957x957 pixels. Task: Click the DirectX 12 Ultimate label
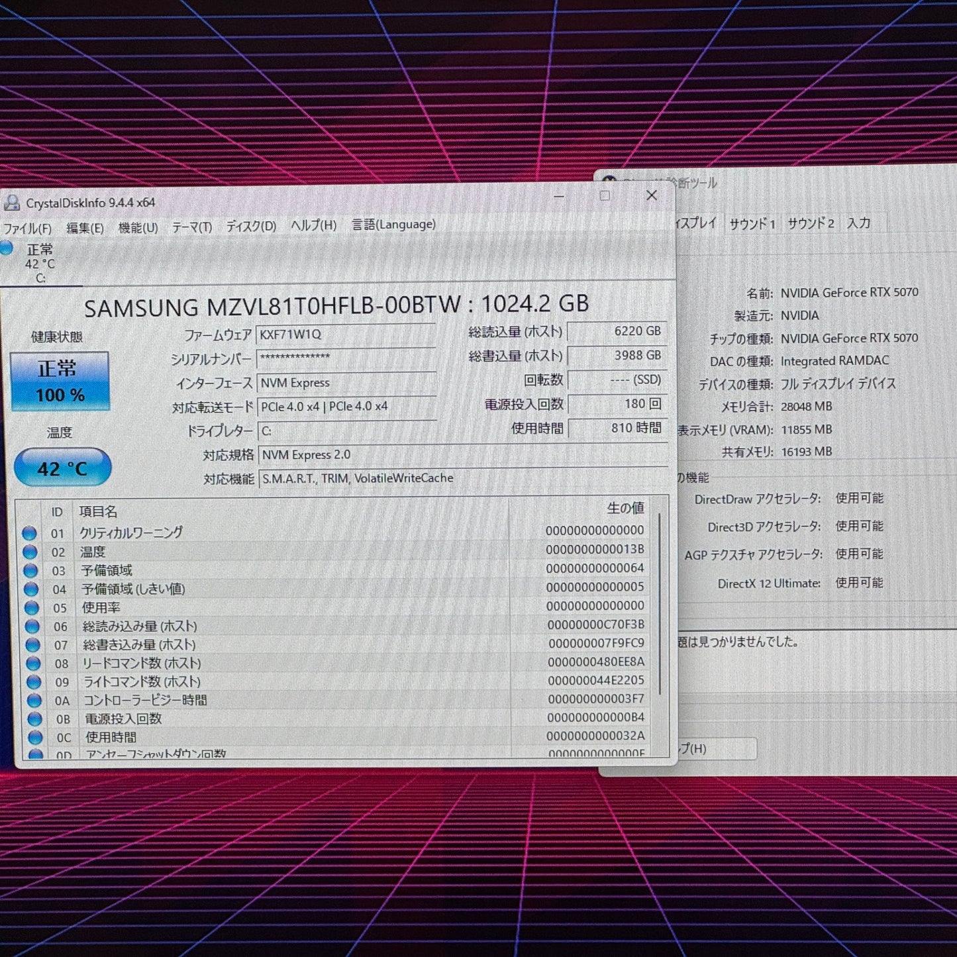point(769,583)
